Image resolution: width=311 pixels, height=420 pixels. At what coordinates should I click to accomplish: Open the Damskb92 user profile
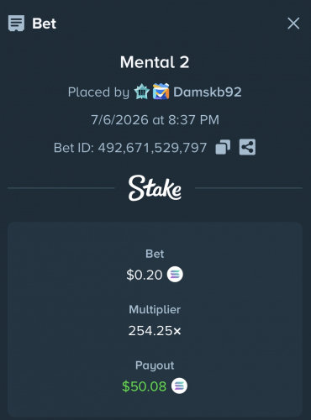point(208,92)
